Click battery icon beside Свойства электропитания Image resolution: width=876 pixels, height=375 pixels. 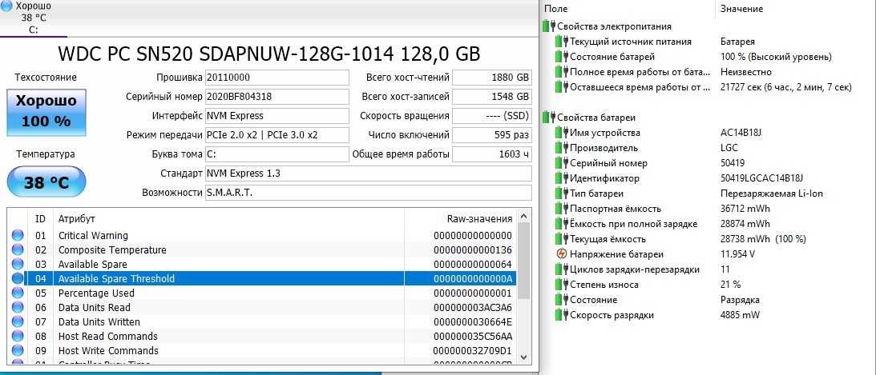tap(549, 26)
